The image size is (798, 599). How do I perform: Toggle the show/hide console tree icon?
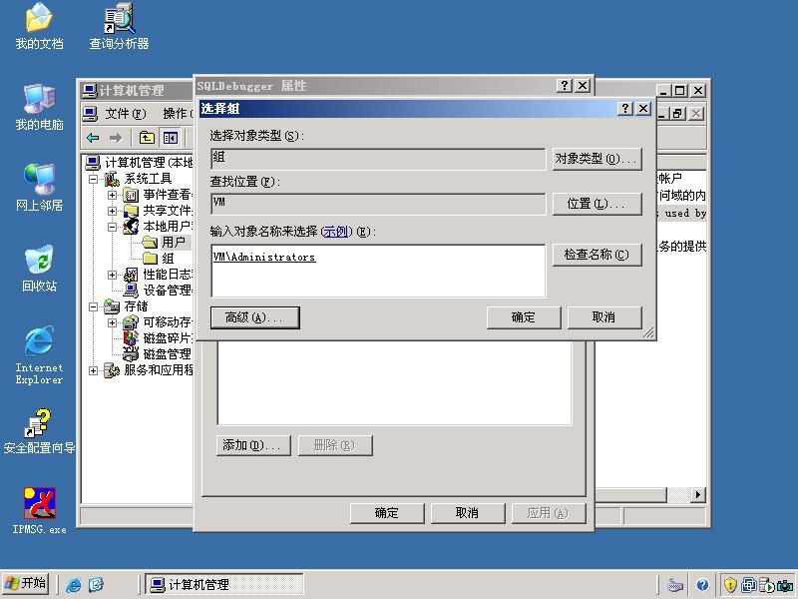point(170,138)
